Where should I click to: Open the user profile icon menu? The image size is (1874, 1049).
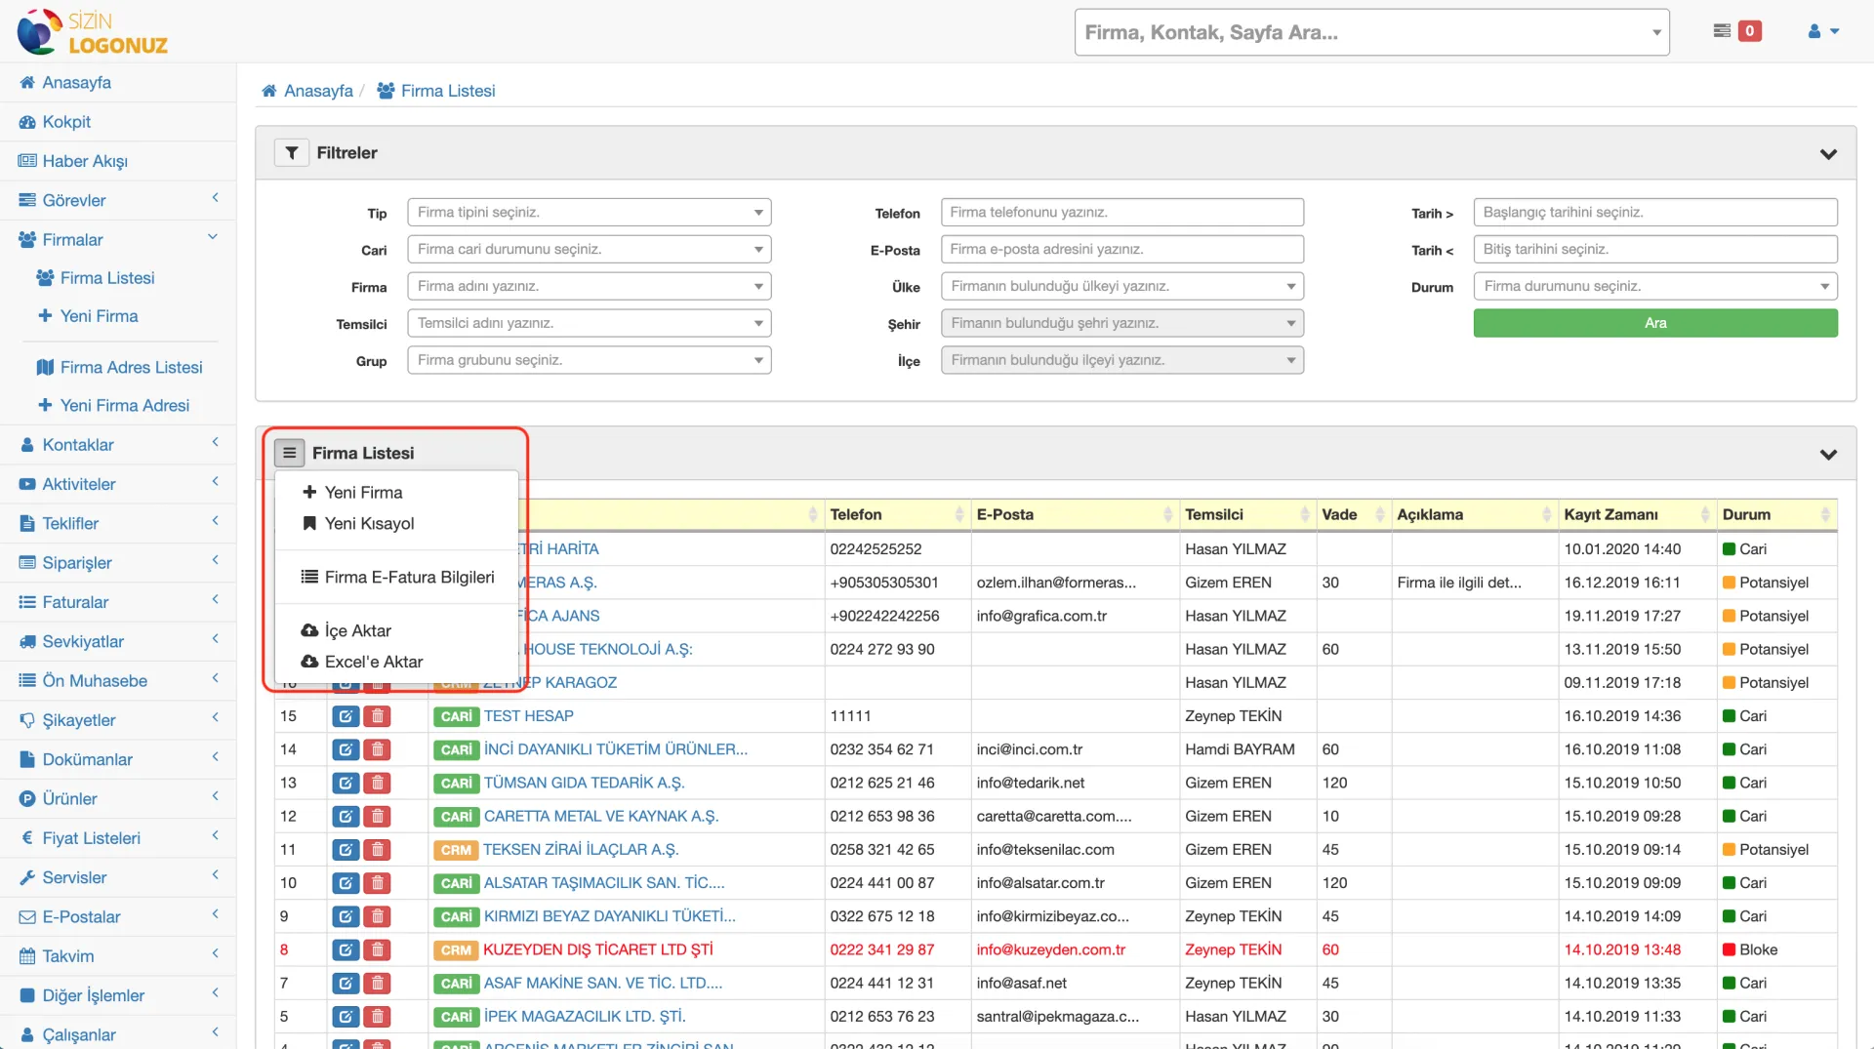pos(1822,31)
